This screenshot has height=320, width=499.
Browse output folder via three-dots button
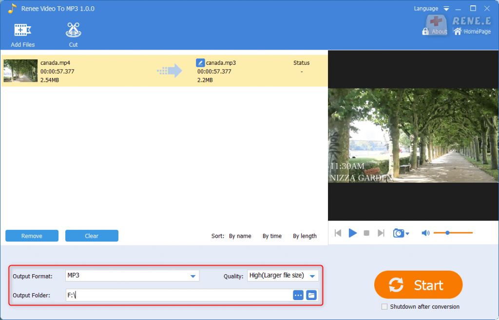(298, 295)
